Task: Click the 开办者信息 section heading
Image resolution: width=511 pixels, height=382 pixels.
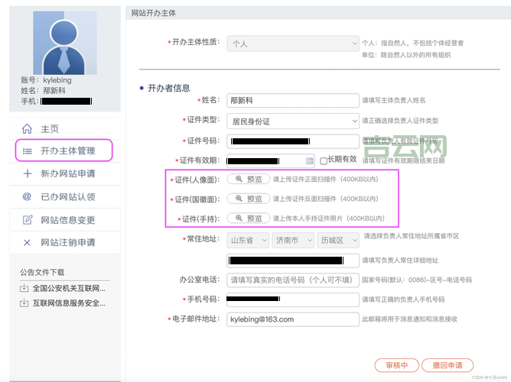Action: coord(169,88)
